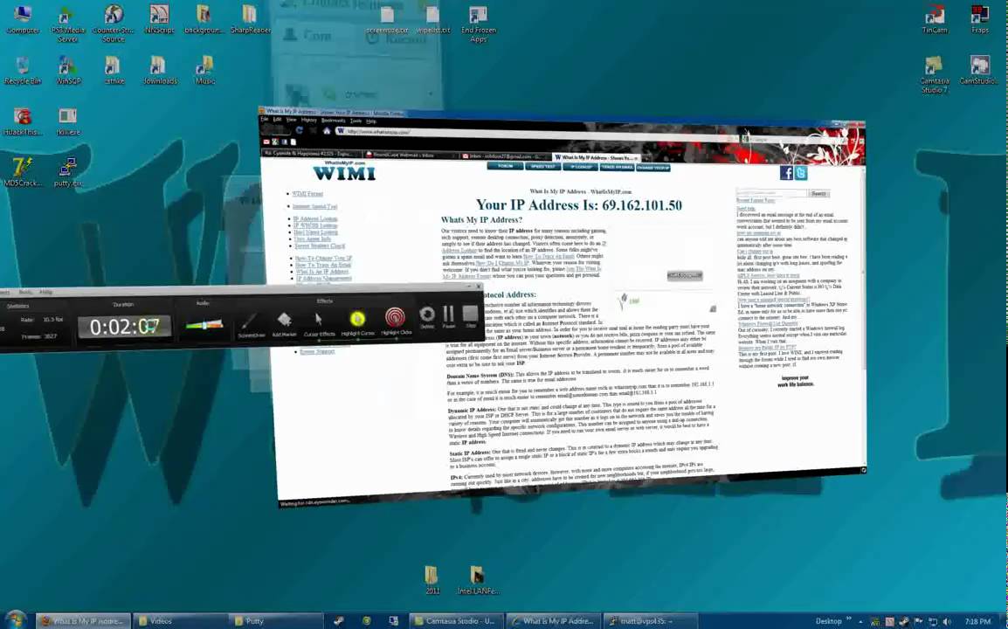Click the volume icon in system tray
1008x629 pixels.
tap(949, 621)
